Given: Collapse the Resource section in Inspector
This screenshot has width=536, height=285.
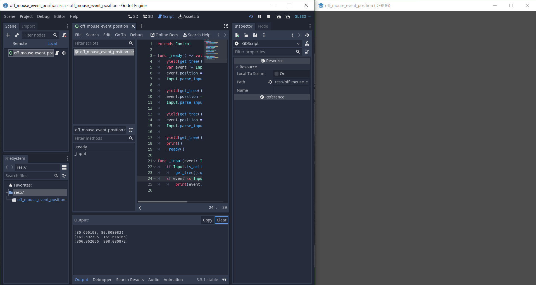Looking at the screenshot, I should [x=237, y=67].
